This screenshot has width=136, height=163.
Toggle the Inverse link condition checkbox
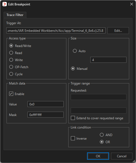click(x=79, y=139)
